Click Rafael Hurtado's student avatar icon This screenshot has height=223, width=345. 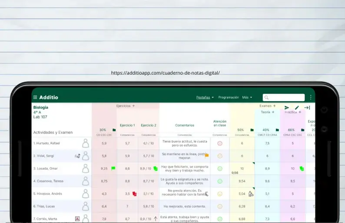[86, 143]
